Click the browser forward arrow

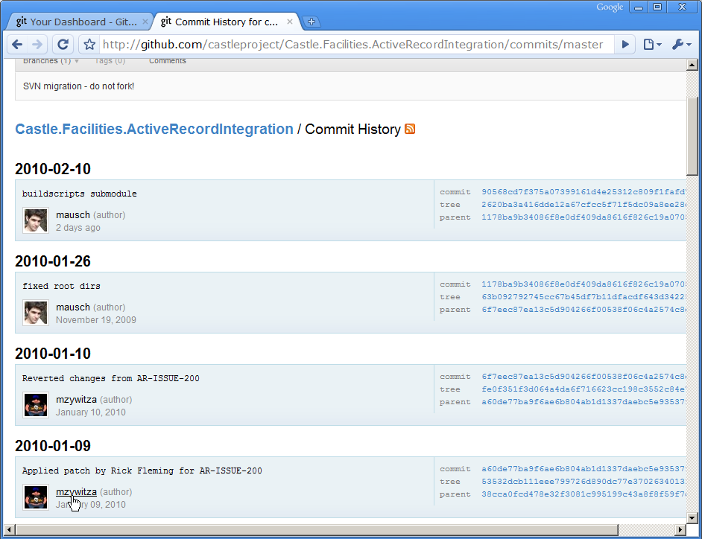(37, 44)
